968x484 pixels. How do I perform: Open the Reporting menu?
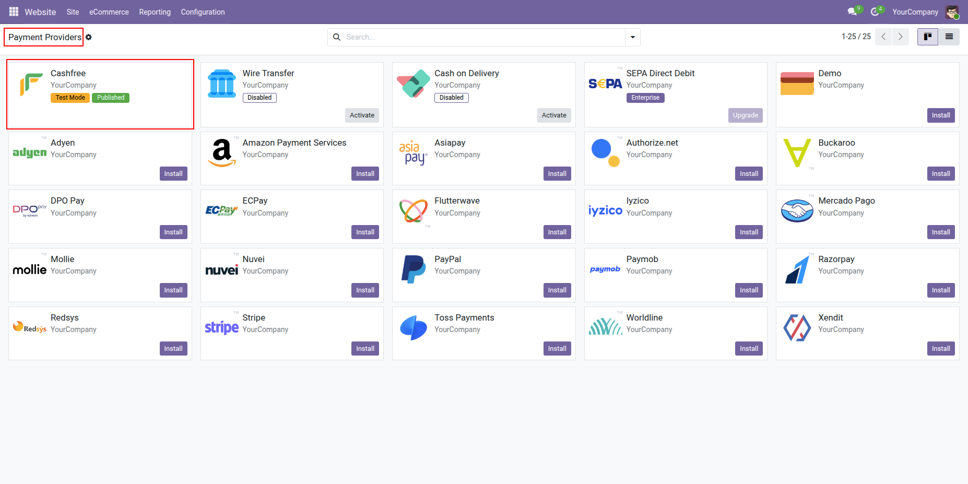(155, 12)
